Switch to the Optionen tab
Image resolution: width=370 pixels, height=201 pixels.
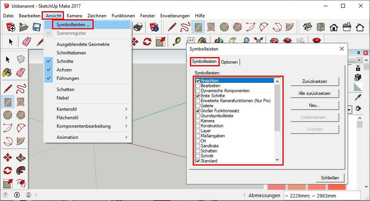pos(229,62)
